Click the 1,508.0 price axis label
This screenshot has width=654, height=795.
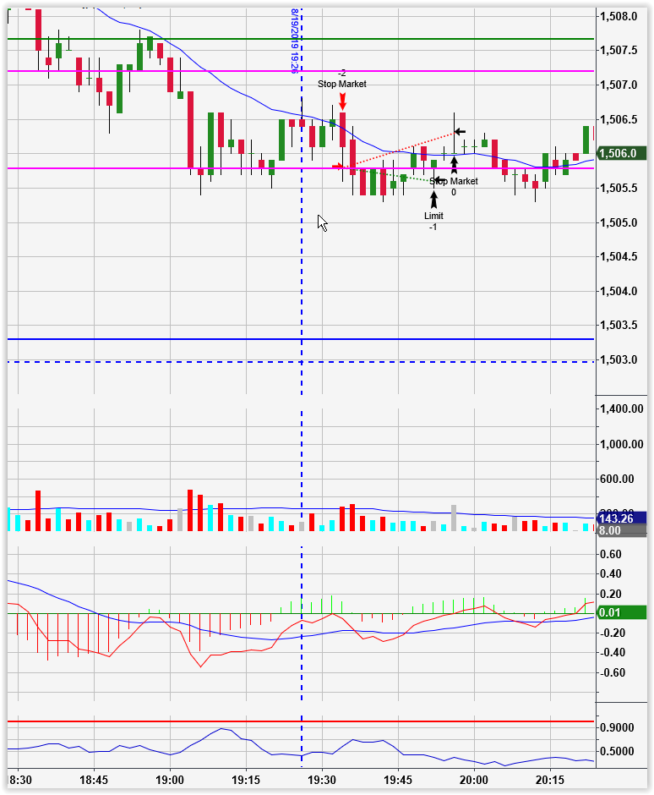point(619,17)
